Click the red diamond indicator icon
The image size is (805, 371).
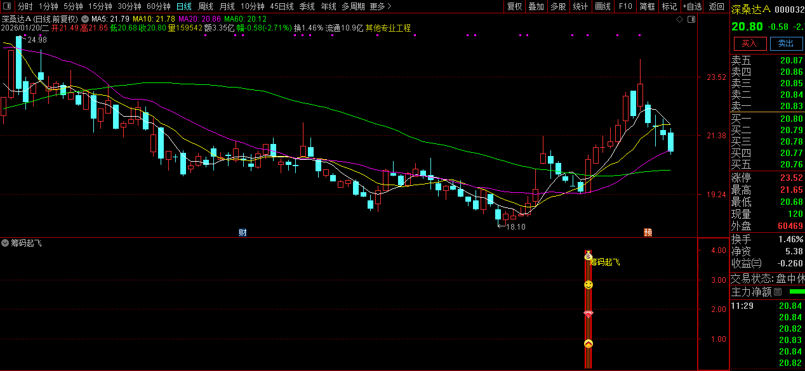coord(589,315)
